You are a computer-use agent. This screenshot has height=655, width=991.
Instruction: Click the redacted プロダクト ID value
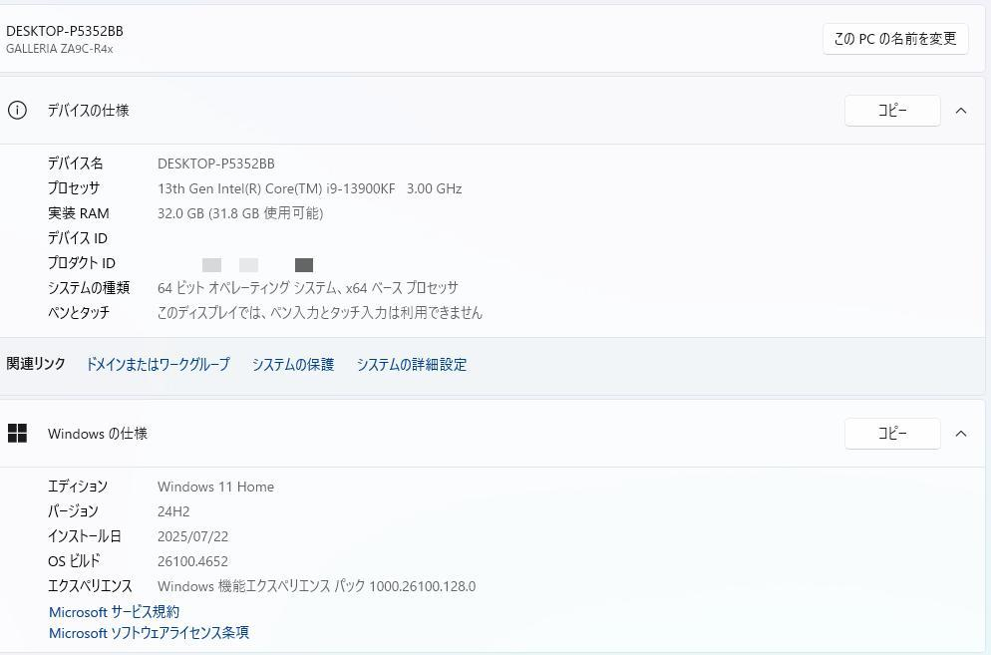[x=256, y=264]
